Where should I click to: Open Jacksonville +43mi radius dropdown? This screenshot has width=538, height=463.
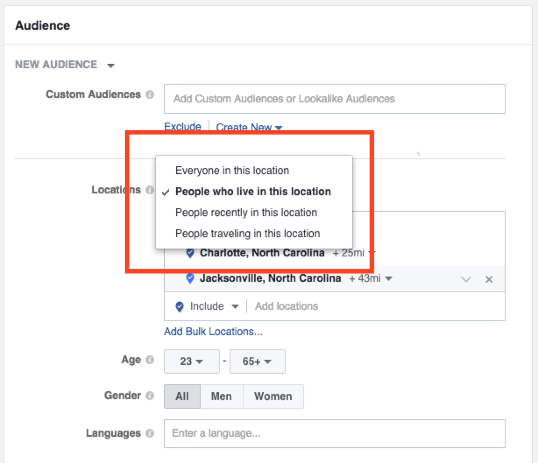click(x=371, y=278)
